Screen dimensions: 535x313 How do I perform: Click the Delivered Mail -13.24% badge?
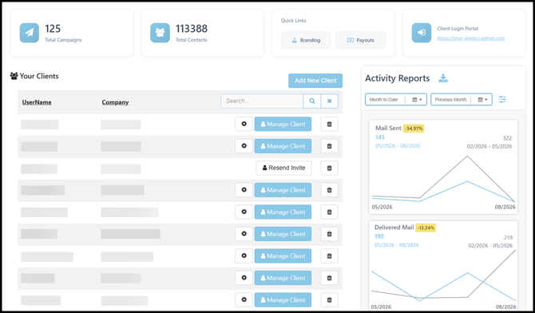[426, 228]
